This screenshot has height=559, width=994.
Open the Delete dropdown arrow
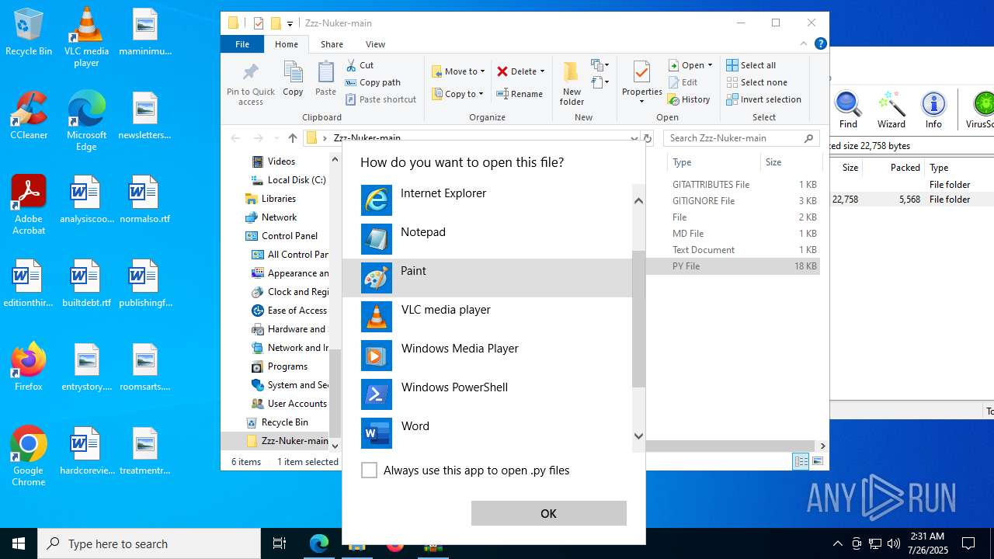pyautogui.click(x=542, y=71)
